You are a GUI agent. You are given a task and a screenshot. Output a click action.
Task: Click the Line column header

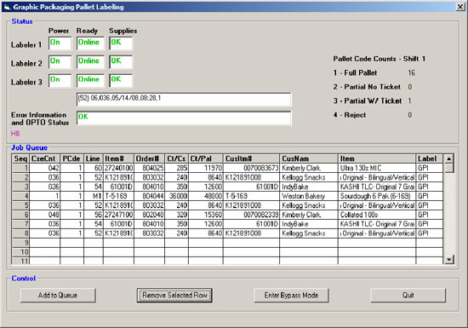point(94,158)
